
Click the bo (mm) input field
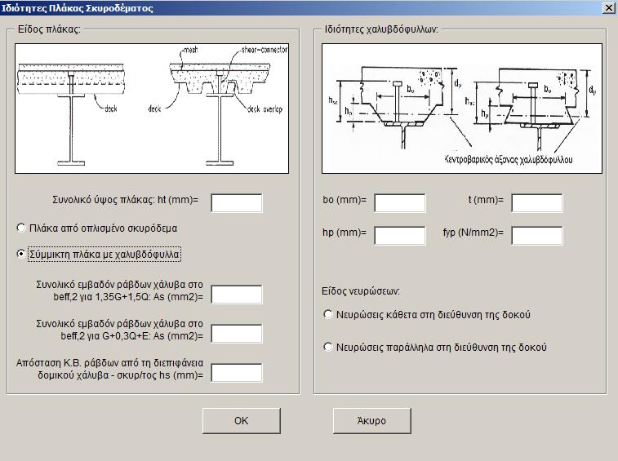tap(400, 202)
